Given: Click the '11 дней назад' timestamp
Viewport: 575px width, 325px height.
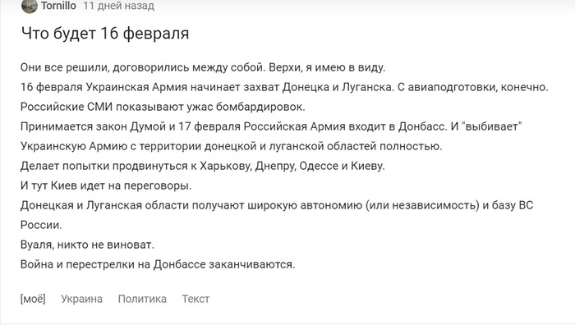Looking at the screenshot, I should 118,6.
